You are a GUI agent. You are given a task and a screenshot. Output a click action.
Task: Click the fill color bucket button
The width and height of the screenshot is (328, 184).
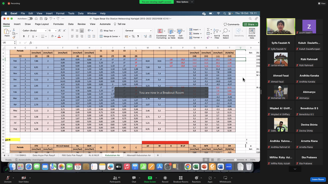(x=52, y=36)
